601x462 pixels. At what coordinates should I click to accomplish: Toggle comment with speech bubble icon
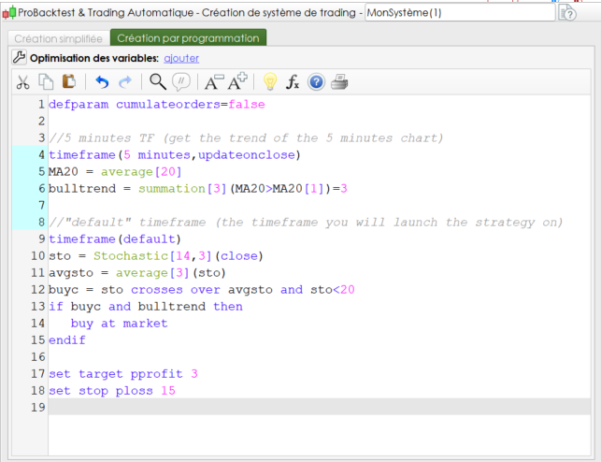click(181, 82)
